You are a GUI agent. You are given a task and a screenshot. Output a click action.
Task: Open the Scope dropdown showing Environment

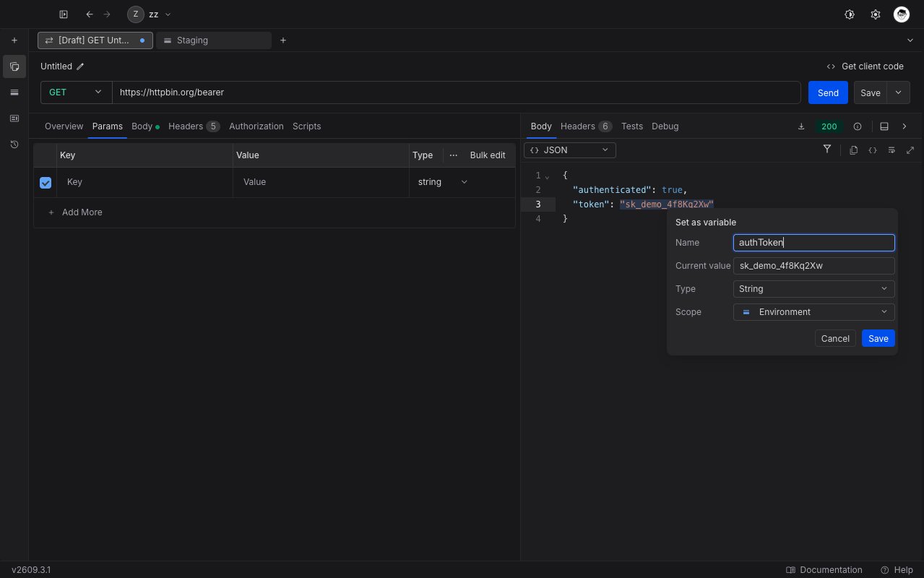[x=813, y=312]
